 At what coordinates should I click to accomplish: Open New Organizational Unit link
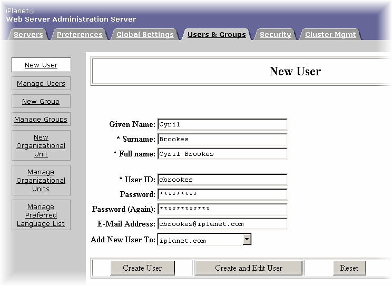pos(41,145)
